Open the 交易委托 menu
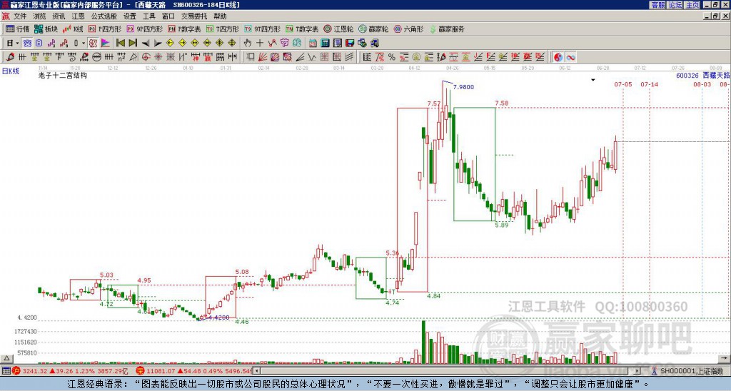Viewport: 731px width, 391px height. (x=194, y=16)
